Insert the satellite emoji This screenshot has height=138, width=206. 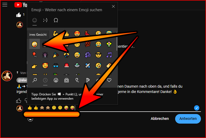coord(88,65)
